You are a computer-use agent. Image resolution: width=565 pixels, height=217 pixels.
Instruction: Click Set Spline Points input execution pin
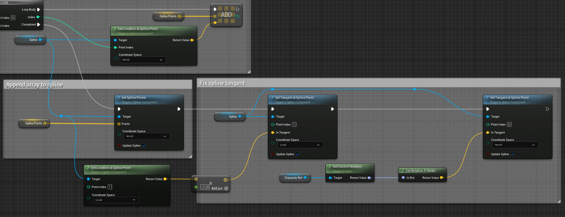119,109
